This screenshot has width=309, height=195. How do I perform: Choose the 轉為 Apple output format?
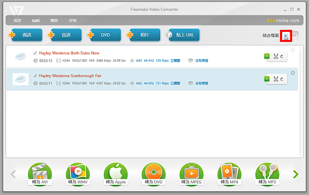click(x=116, y=174)
